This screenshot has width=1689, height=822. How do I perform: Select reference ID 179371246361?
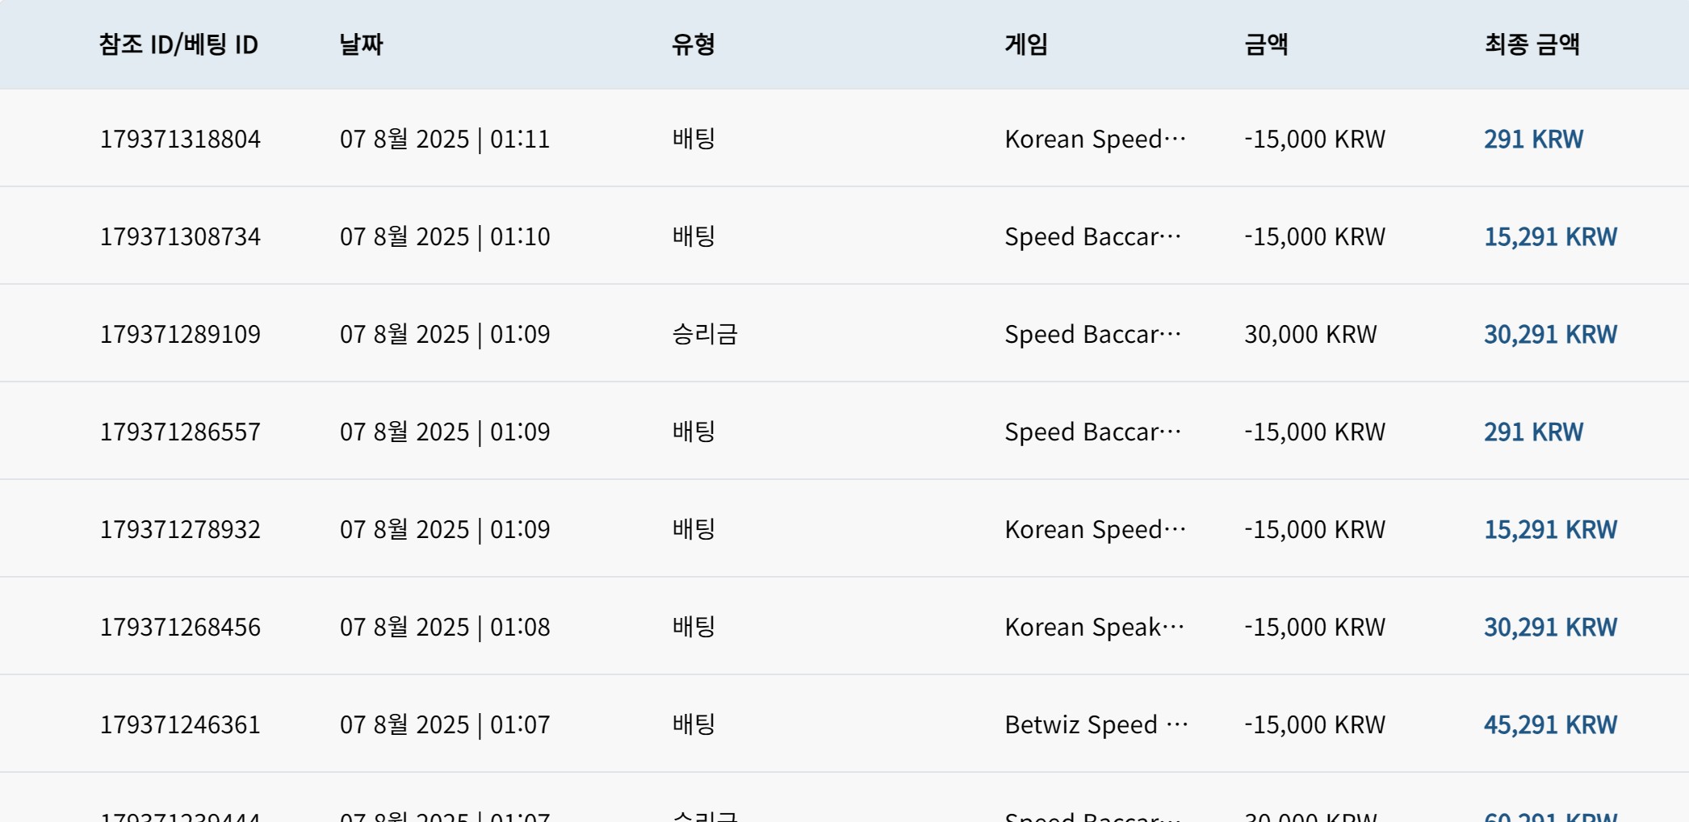click(x=180, y=724)
